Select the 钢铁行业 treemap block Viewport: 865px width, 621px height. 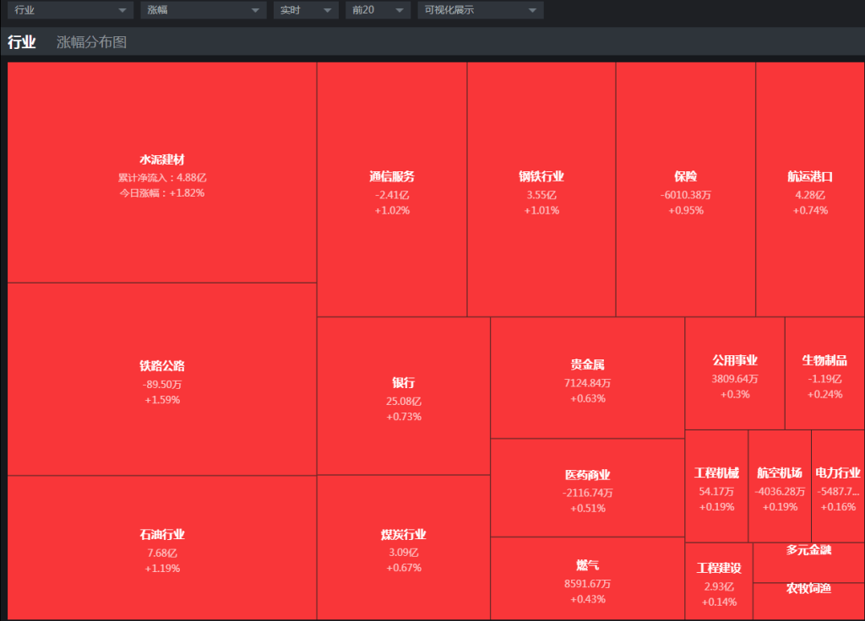[x=541, y=190]
